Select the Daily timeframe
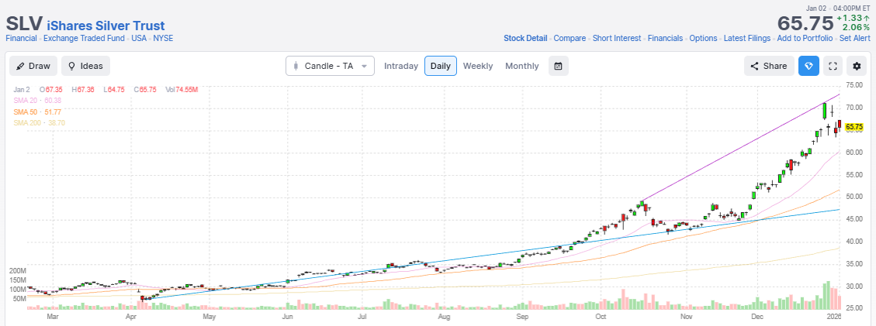 click(440, 66)
